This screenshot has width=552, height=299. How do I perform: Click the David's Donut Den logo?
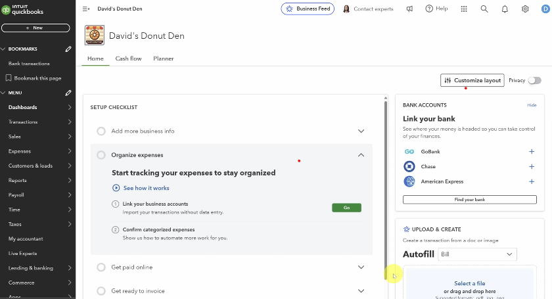click(x=95, y=35)
